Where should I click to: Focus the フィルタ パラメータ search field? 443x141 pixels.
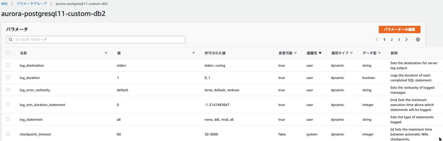coord(96,39)
